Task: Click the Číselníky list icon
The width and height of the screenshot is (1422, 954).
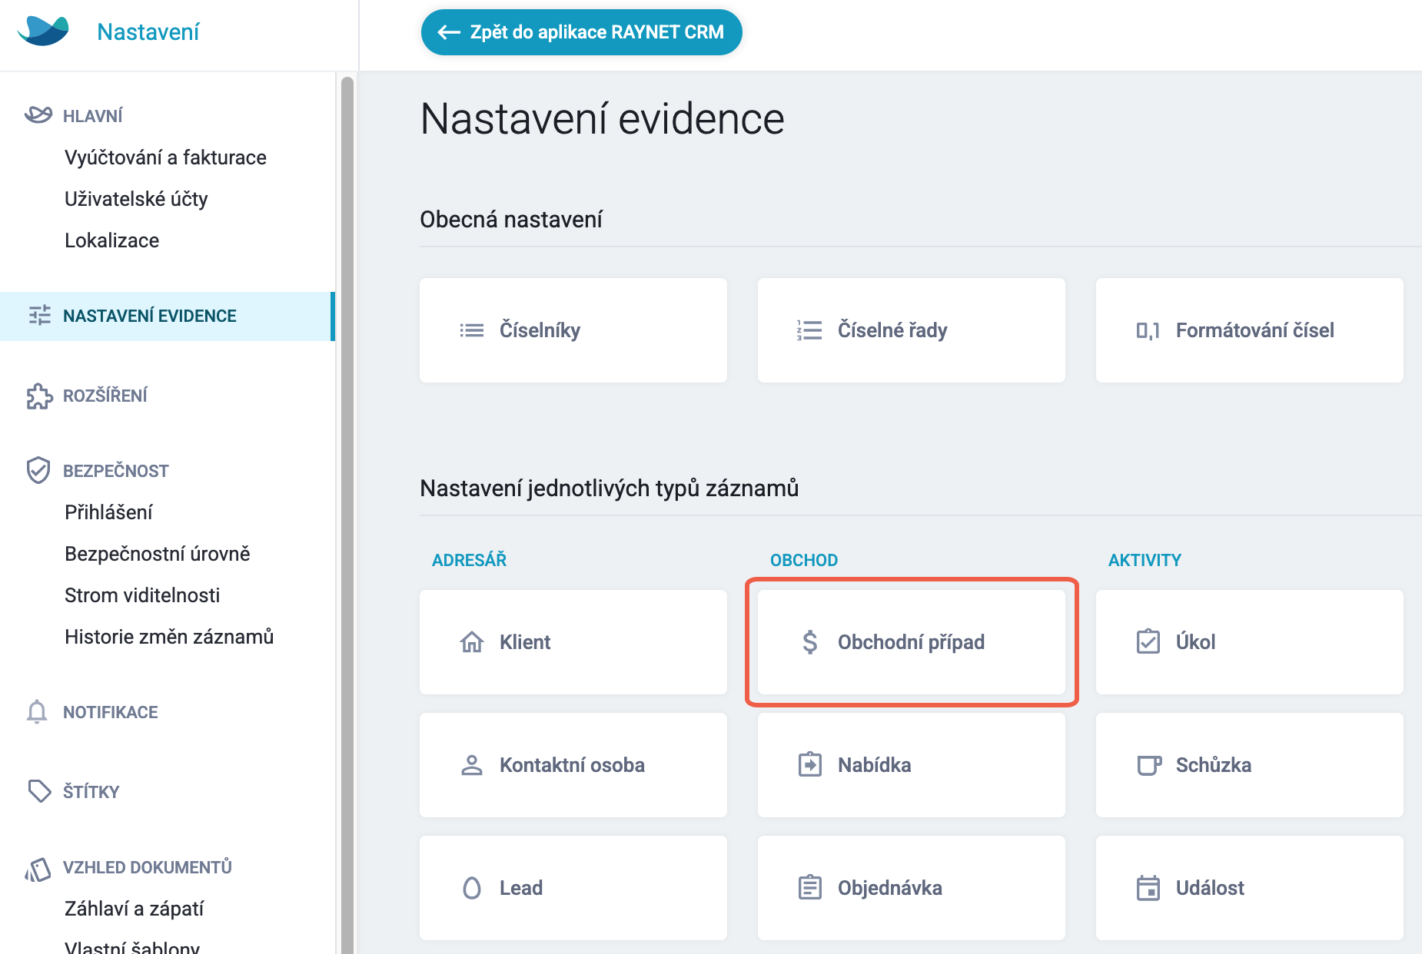Action: pos(471,330)
